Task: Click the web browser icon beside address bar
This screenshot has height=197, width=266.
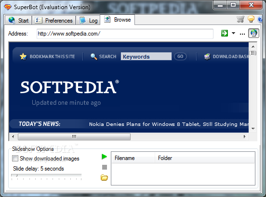Action: point(253,33)
